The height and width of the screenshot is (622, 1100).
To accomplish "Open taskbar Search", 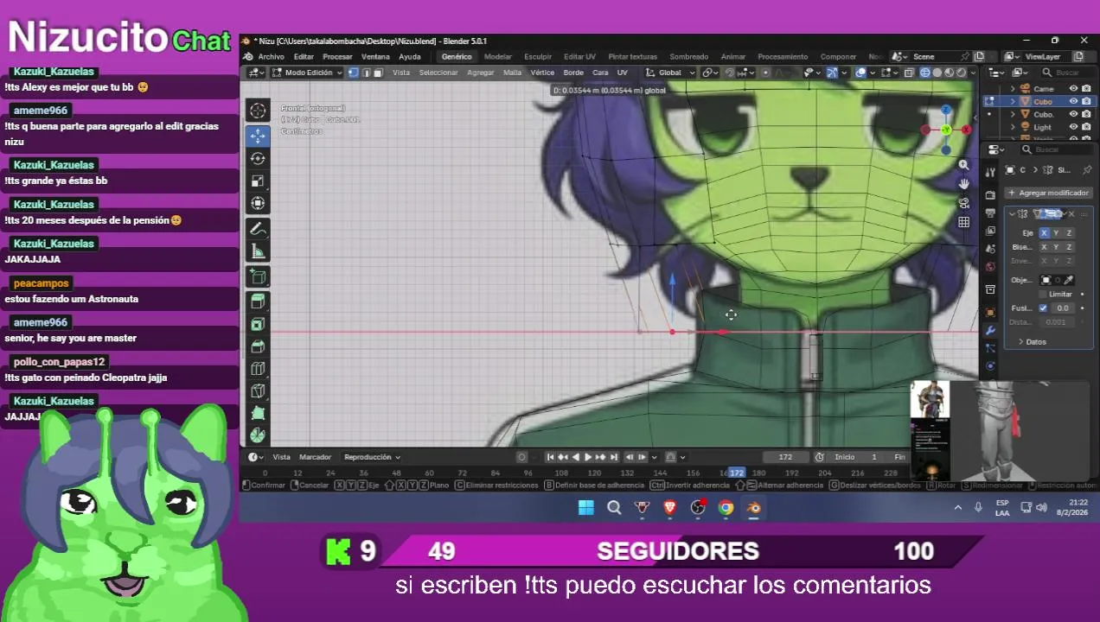I will (x=614, y=508).
